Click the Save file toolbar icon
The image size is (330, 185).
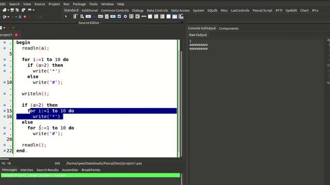(x=12, y=10)
